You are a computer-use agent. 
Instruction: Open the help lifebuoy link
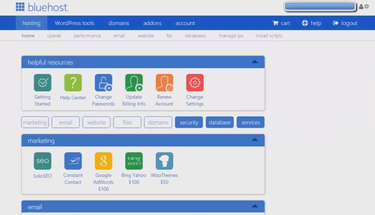tap(312, 23)
